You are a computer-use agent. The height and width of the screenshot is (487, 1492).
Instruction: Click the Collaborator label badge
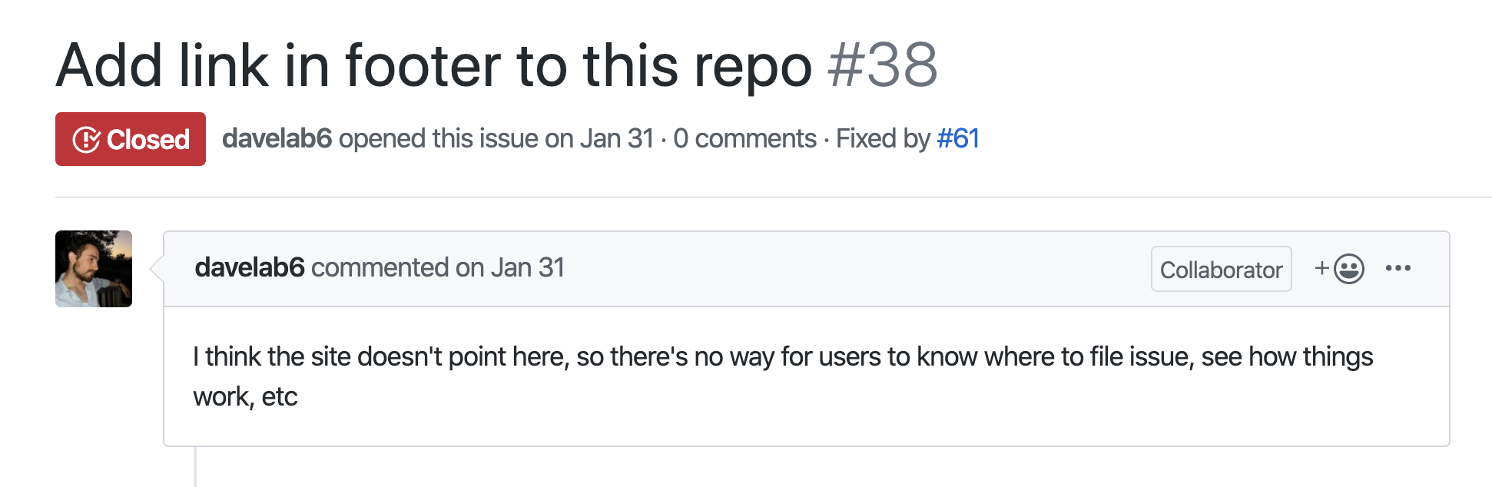(1221, 269)
